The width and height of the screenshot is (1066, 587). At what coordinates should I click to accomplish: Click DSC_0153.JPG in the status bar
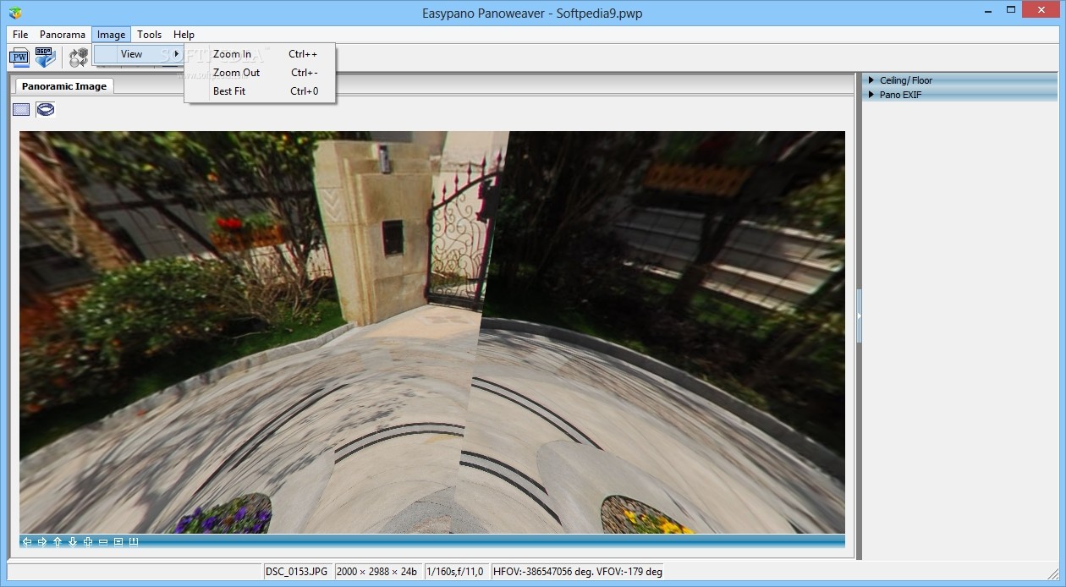click(x=297, y=572)
